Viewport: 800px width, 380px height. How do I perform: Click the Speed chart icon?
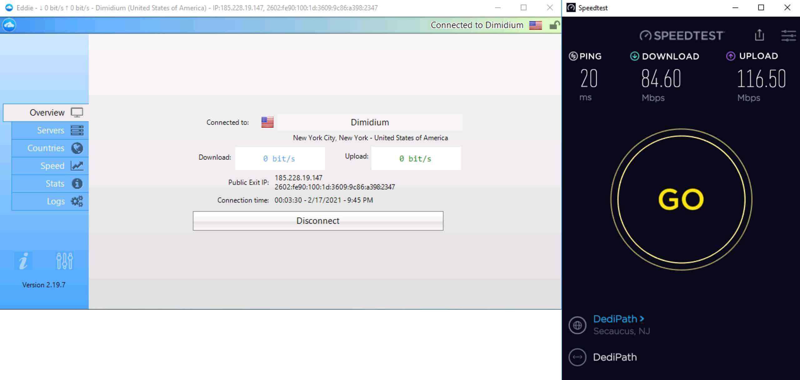pyautogui.click(x=77, y=166)
